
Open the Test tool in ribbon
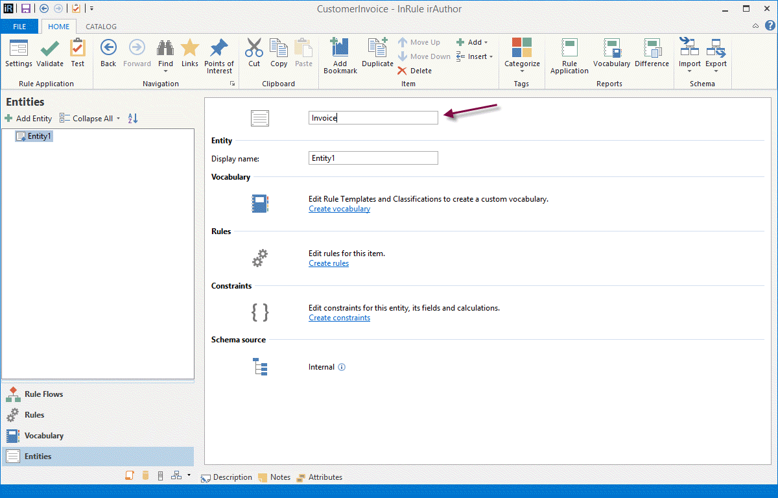[x=78, y=49]
